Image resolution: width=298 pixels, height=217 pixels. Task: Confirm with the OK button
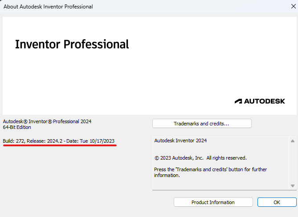point(277,202)
